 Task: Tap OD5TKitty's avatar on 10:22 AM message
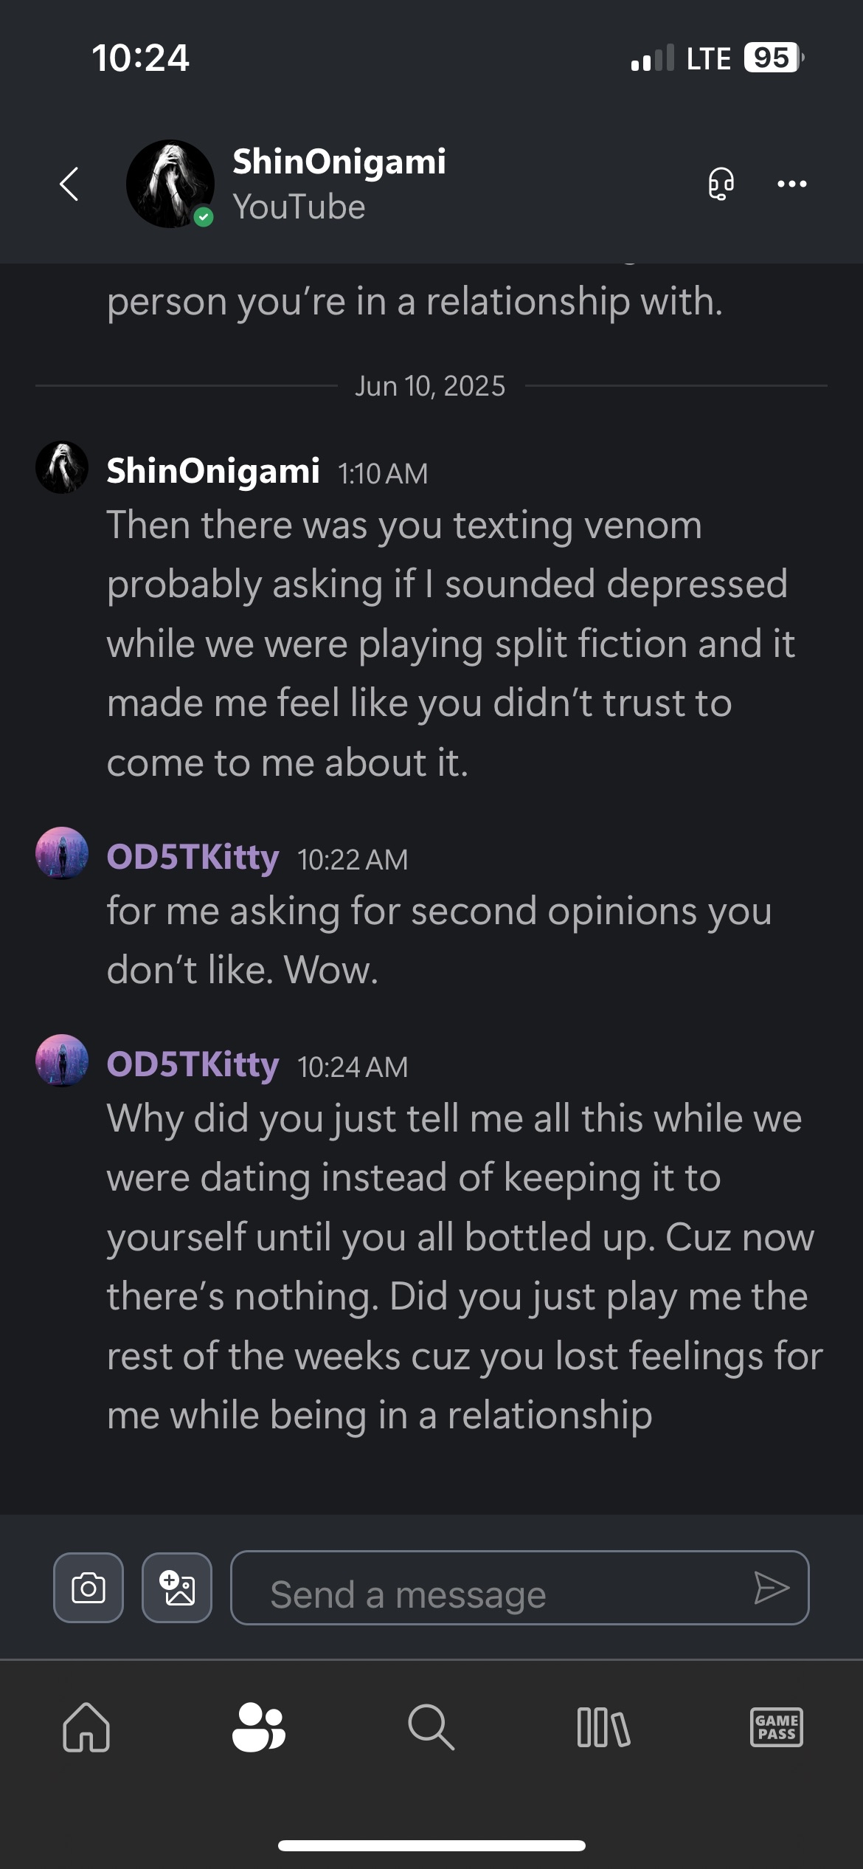pos(62,853)
